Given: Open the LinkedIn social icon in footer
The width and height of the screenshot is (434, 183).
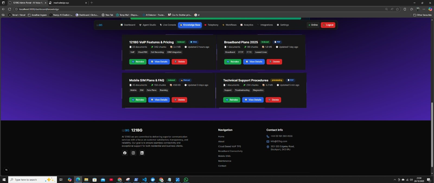Looking at the screenshot, I should (x=142, y=153).
